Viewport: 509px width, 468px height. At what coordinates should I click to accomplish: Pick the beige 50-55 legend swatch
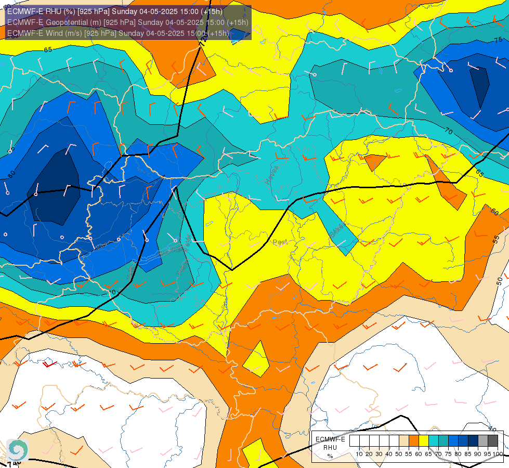click(x=404, y=441)
